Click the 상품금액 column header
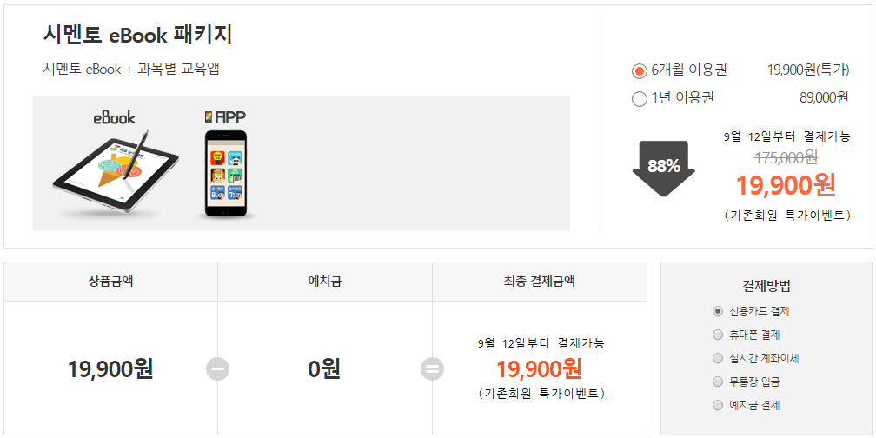 (x=110, y=282)
